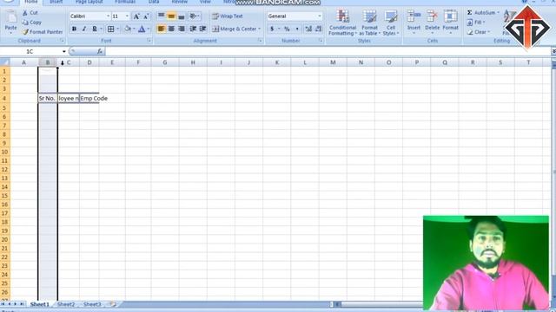Open Format as Table gallery
This screenshot has height=312, width=556.
point(369,23)
